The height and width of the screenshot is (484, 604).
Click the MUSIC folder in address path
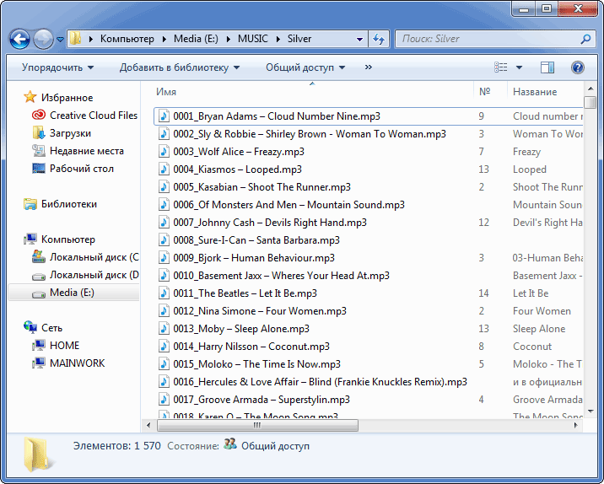click(x=253, y=39)
